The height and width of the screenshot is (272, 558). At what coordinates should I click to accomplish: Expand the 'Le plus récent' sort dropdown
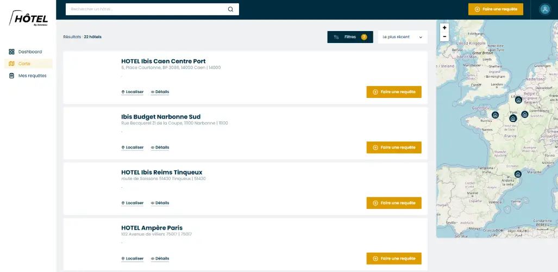402,37
